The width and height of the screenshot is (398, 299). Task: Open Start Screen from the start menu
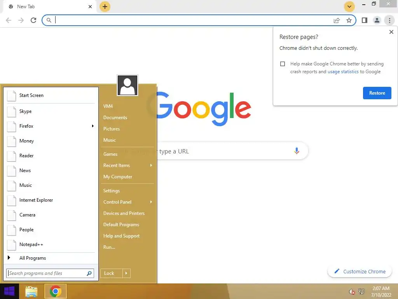tap(51, 95)
